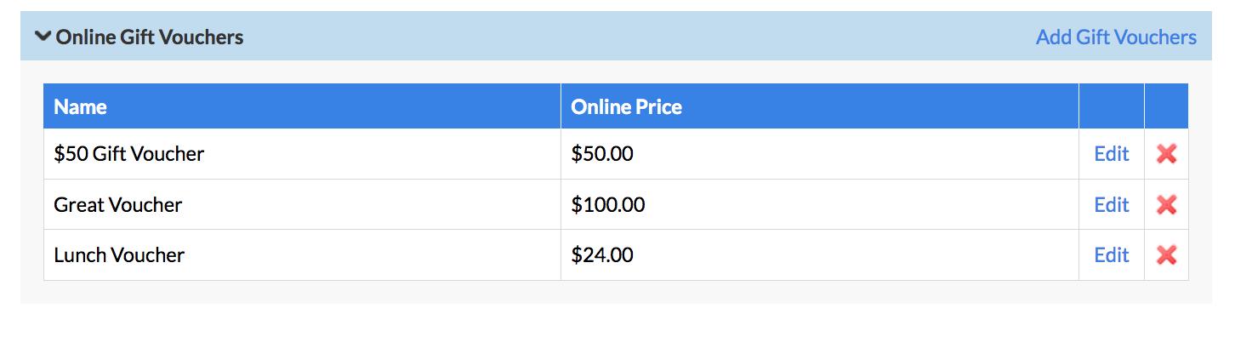Click gray panel area below the table
The width and height of the screenshot is (1235, 337).
tap(616, 292)
